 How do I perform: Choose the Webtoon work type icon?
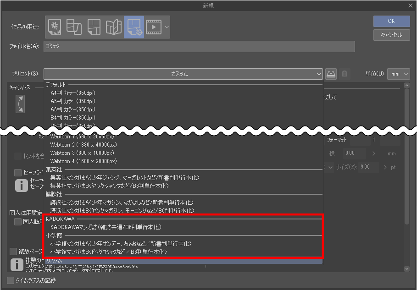74,27
